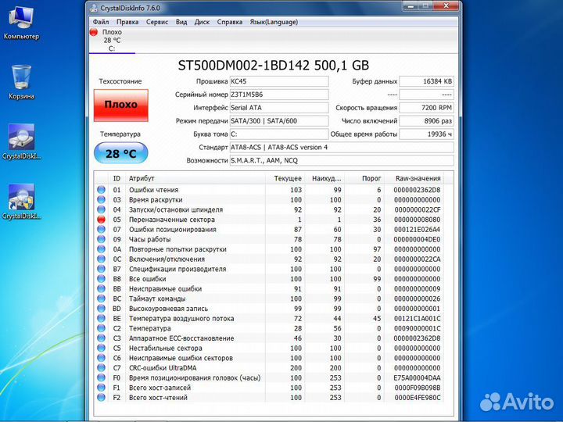Click the Скорость вращения value 7200 RPM
Screen dimensions: 563x422
click(427, 108)
